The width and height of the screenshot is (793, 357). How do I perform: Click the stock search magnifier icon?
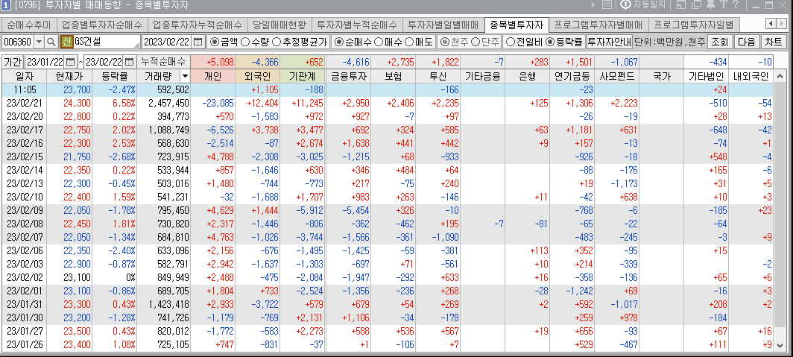click(51, 42)
